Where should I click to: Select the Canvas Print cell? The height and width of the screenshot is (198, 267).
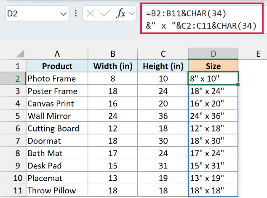[57, 103]
